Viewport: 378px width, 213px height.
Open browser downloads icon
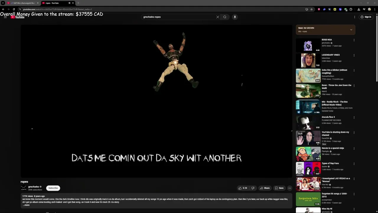tap(359, 9)
